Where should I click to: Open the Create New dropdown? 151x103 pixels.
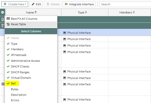(15, 4)
